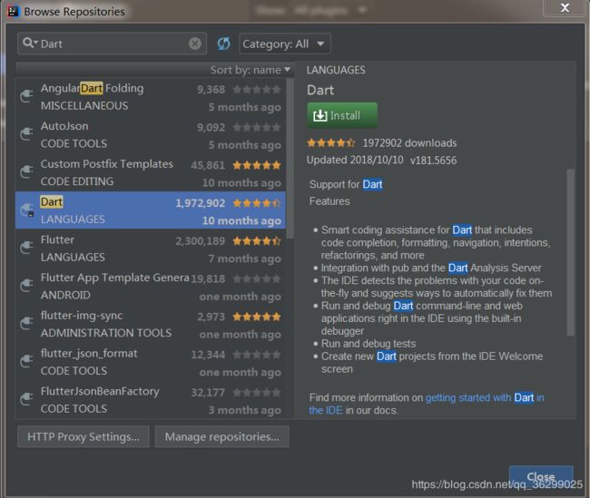The height and width of the screenshot is (498, 590).
Task: Click the ADMINISTRATION TOOLS category label
Action: pos(106,333)
